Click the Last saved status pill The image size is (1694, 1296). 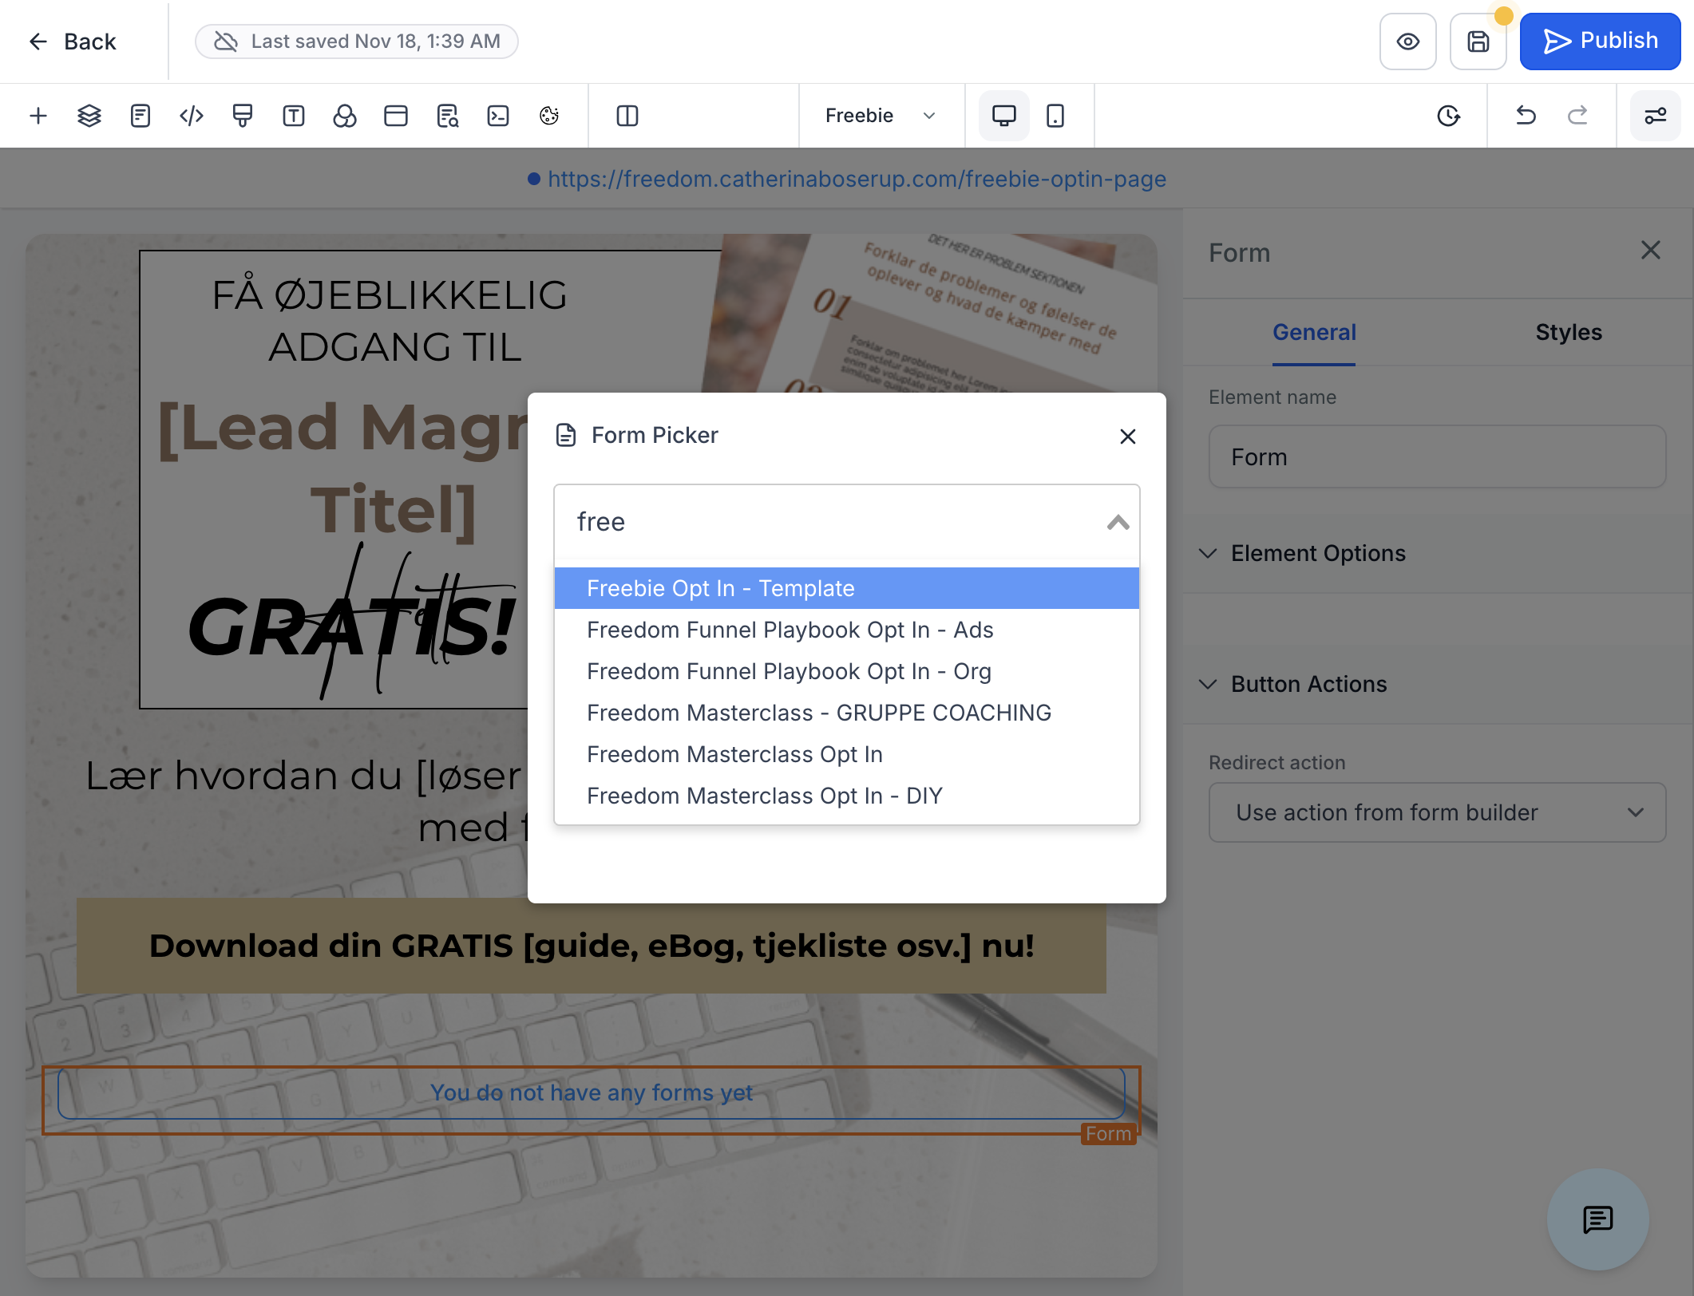(357, 41)
